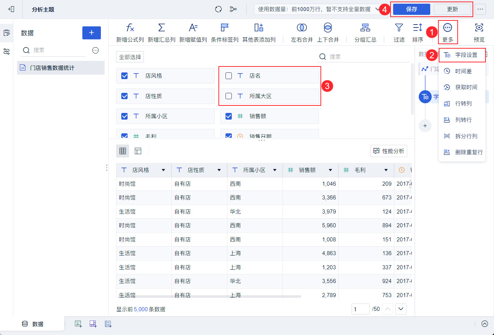Screen dimensions: 494x335
Task: Open the 预览 preview icon
Action: coord(479,28)
